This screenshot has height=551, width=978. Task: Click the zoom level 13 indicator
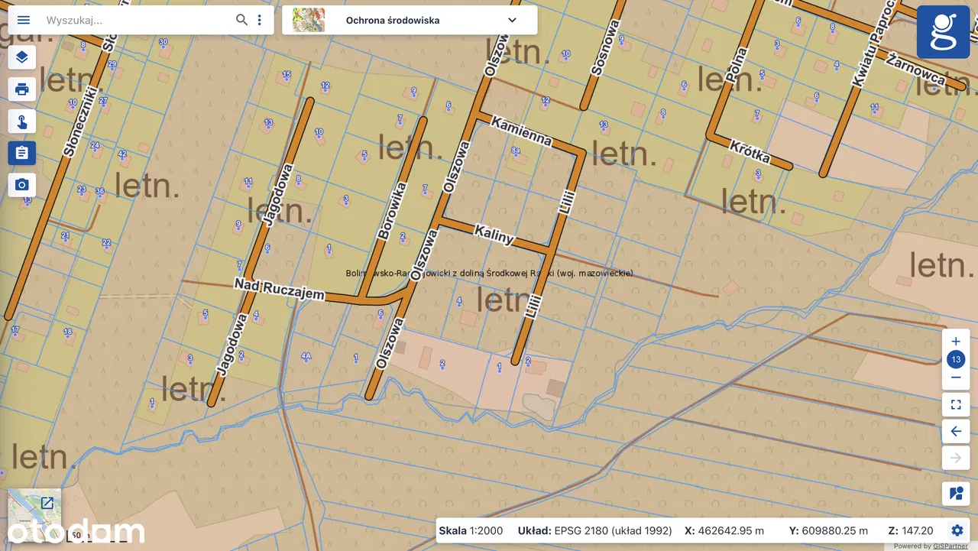point(956,359)
